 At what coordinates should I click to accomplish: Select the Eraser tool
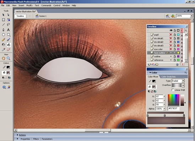pyautogui.click(x=8, y=49)
